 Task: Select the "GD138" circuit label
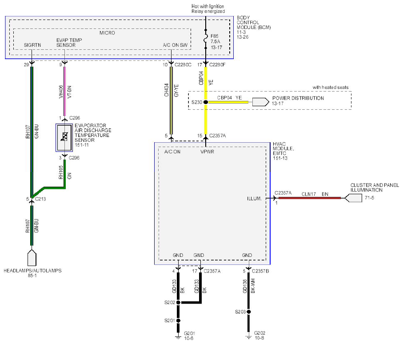point(245,286)
